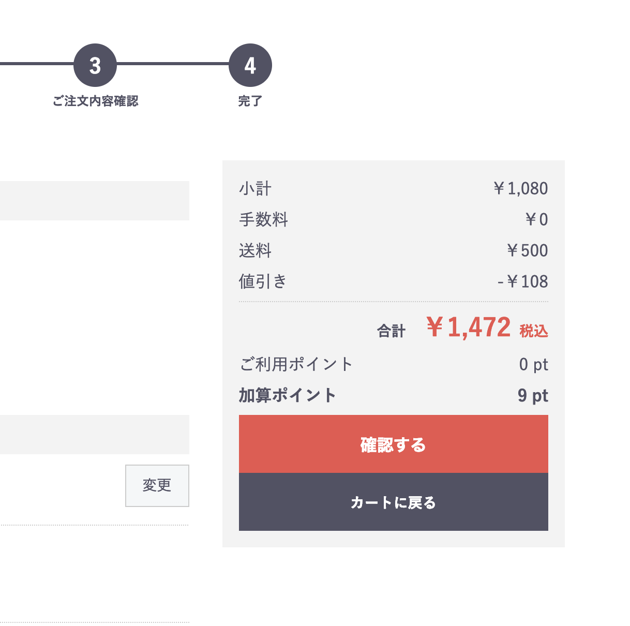Click the -¥108 discount amount

pos(522,281)
